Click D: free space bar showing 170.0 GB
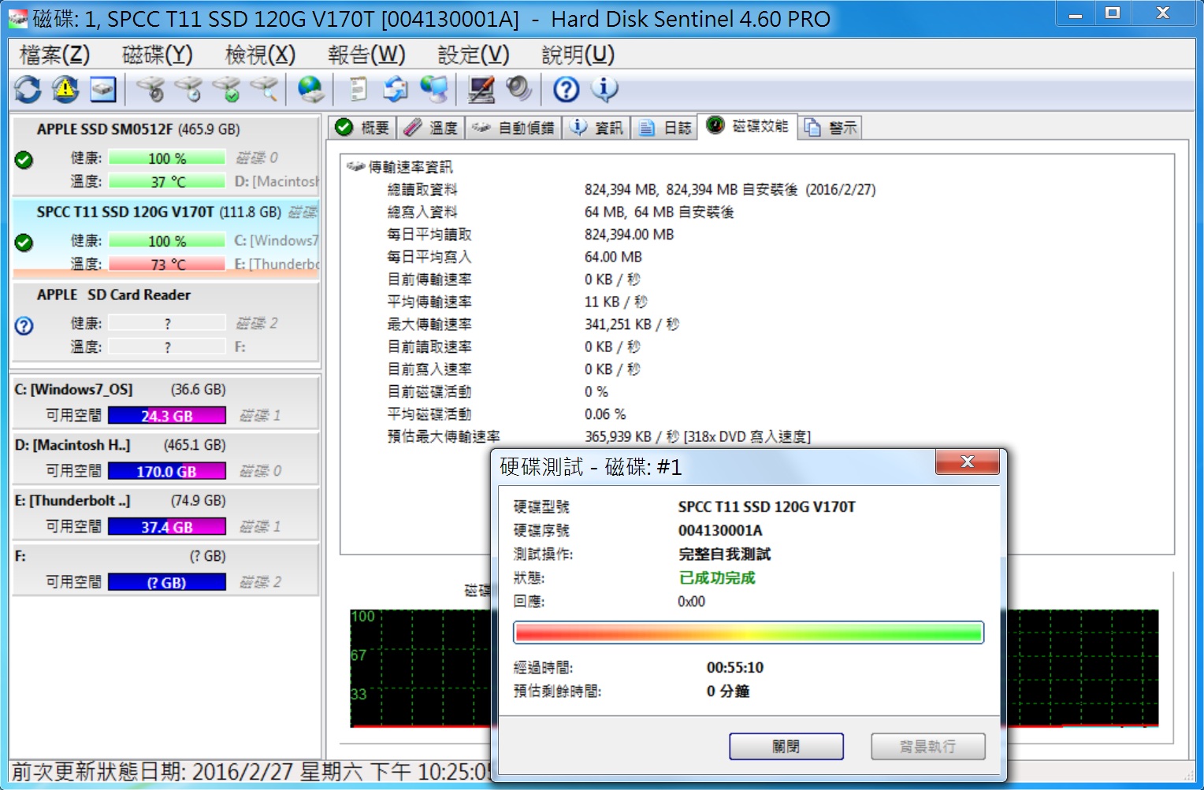1204x790 pixels. [x=167, y=472]
